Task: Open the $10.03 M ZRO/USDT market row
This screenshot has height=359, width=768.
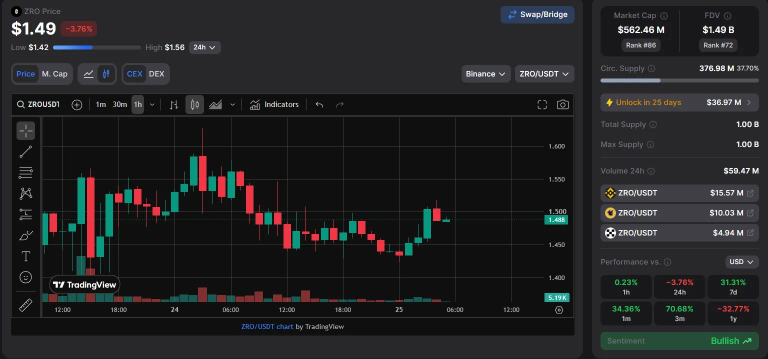Action: click(679, 213)
